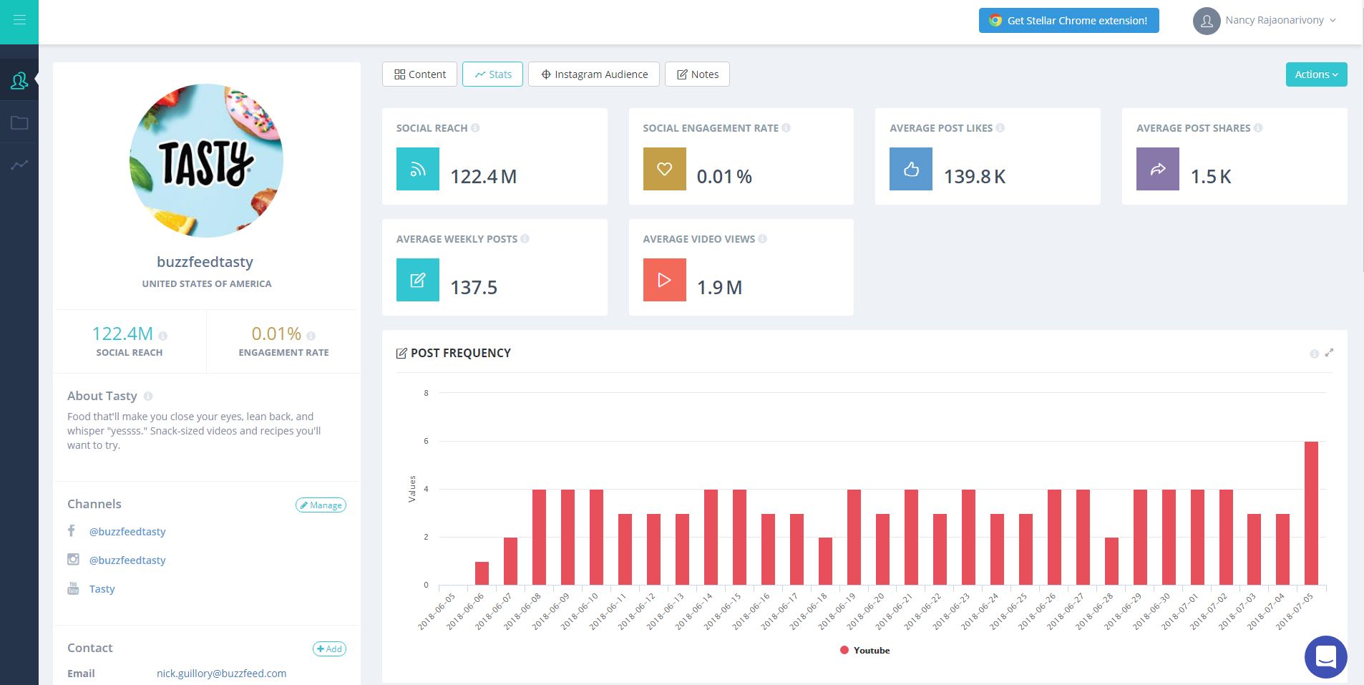Click the 139.8 K average post likes value
The height and width of the screenshot is (685, 1364).
[975, 177]
